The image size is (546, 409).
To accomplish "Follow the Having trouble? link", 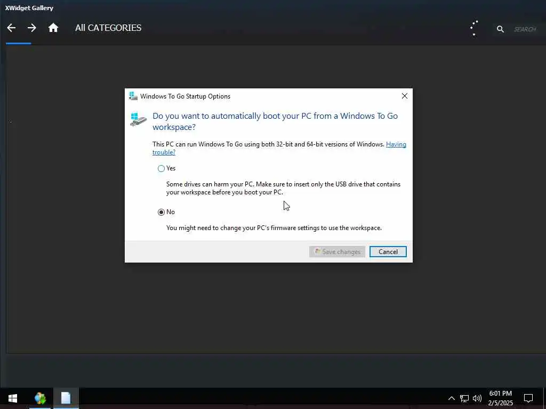I will pyautogui.click(x=279, y=148).
